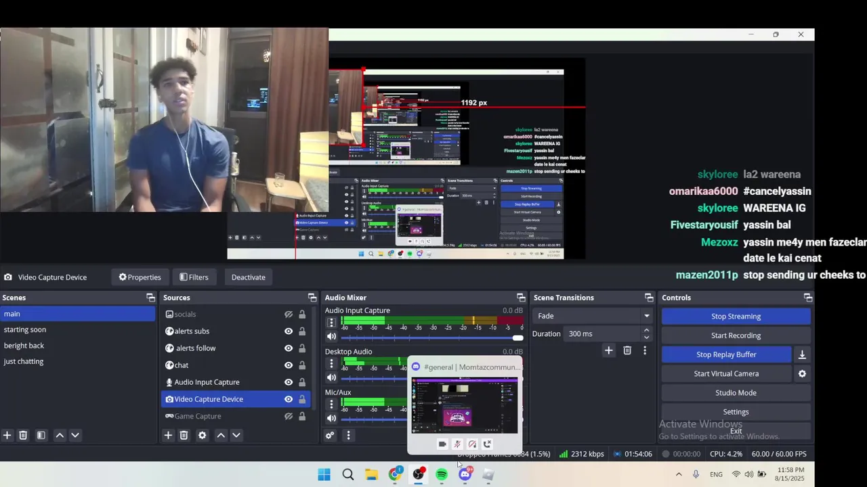Adjust the Audio Input Capture volume slider
867x487 pixels.
pos(432,338)
